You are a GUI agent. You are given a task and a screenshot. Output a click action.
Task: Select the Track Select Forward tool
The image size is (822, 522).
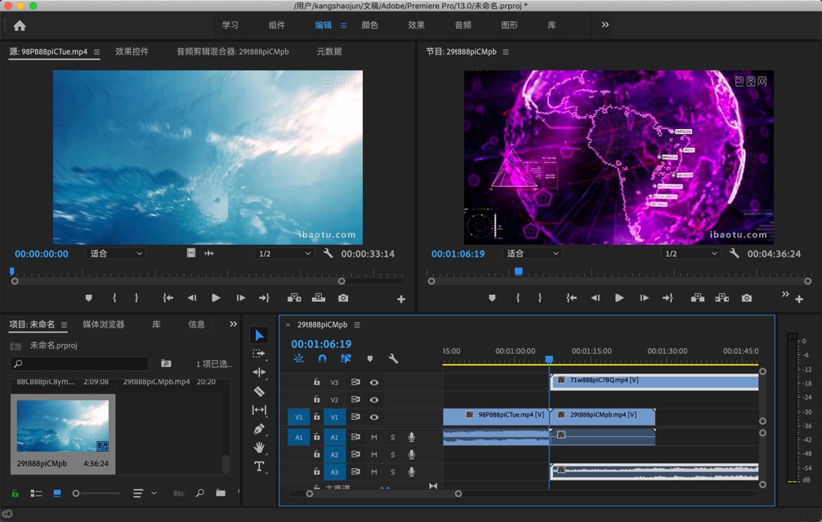pyautogui.click(x=260, y=353)
